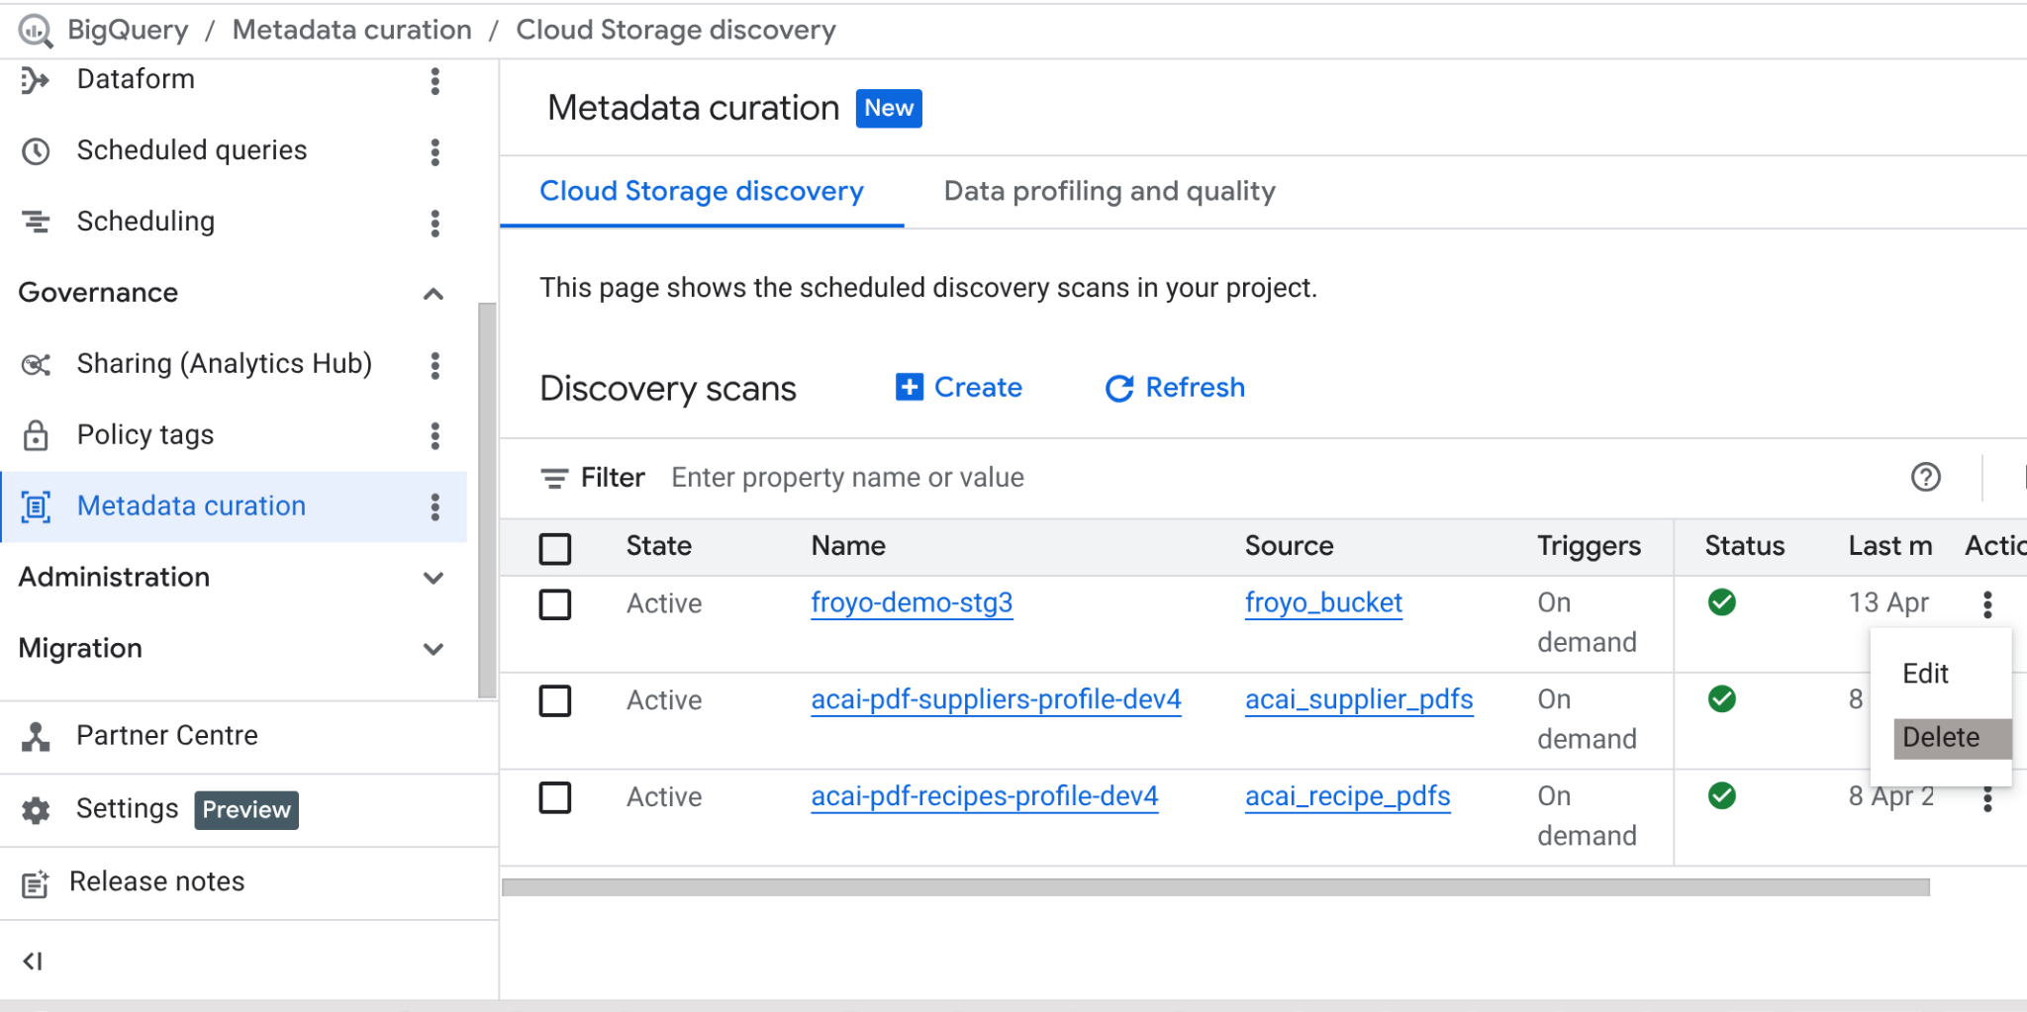The height and width of the screenshot is (1012, 2027).
Task: Open the froyo_bucket source link
Action: click(1323, 602)
